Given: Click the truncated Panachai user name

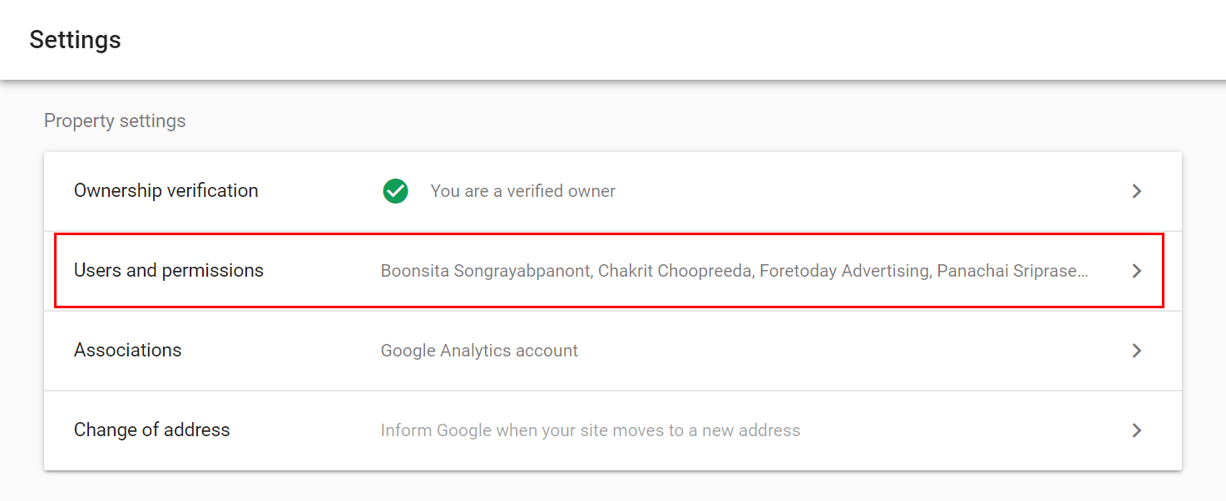Looking at the screenshot, I should [1006, 271].
